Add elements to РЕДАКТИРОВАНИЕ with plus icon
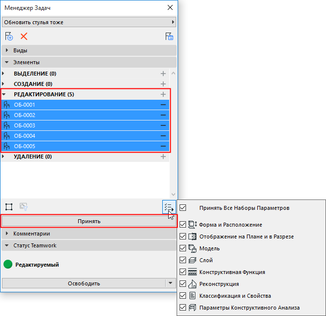 click(x=163, y=94)
